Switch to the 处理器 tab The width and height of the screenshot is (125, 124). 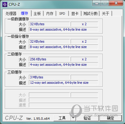pos(11,14)
